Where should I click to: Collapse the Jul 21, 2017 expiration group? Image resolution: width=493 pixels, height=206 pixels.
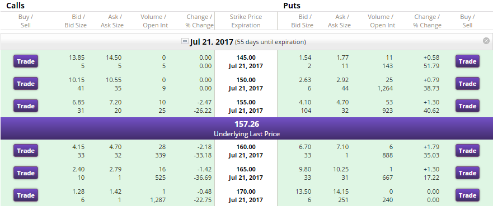pyautogui.click(x=185, y=41)
